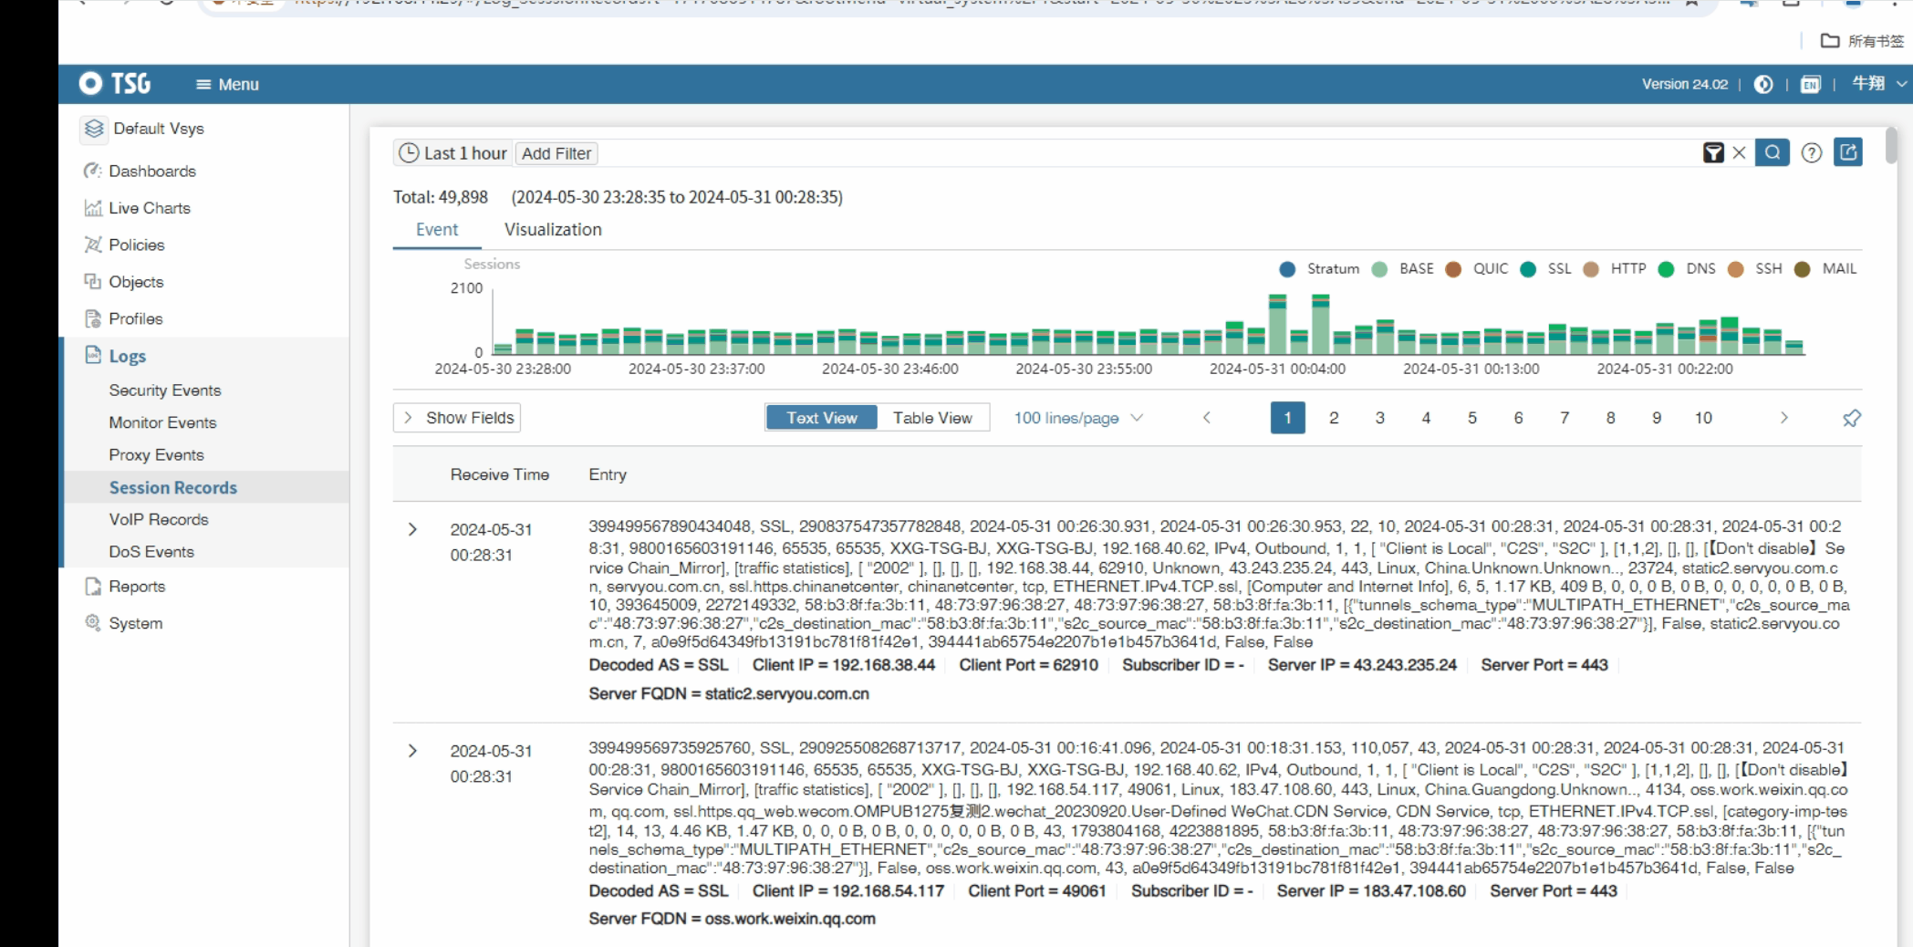Switch language via the EN icon
This screenshot has height=947, width=1913.
pyautogui.click(x=1810, y=85)
